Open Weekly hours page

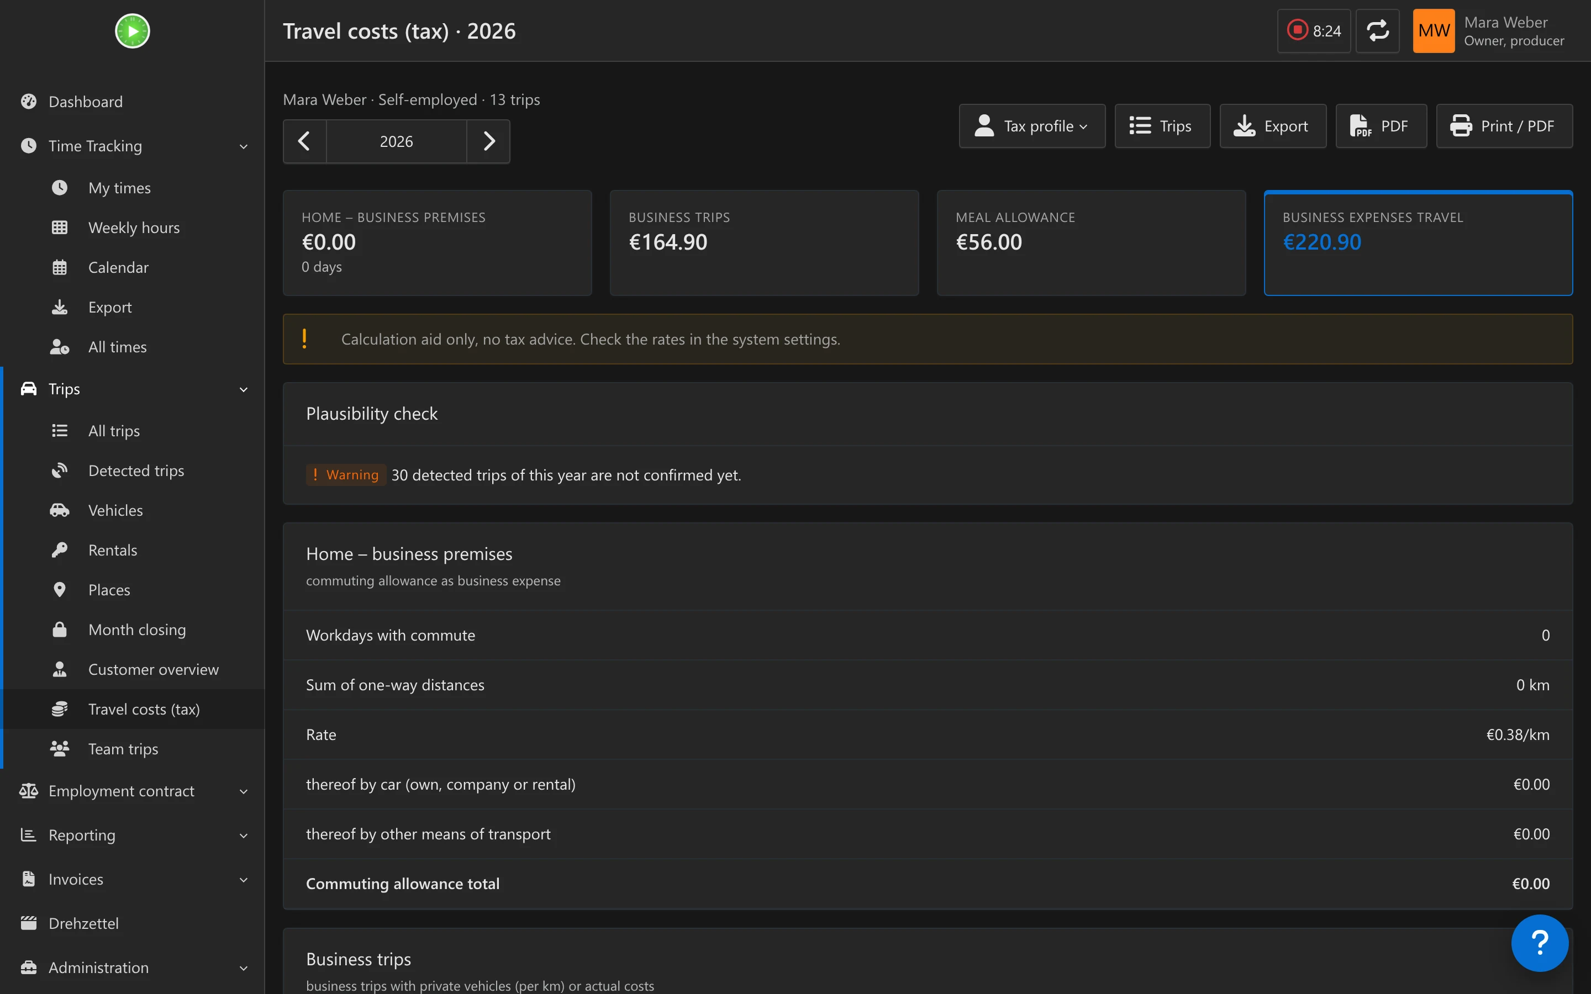tap(132, 228)
